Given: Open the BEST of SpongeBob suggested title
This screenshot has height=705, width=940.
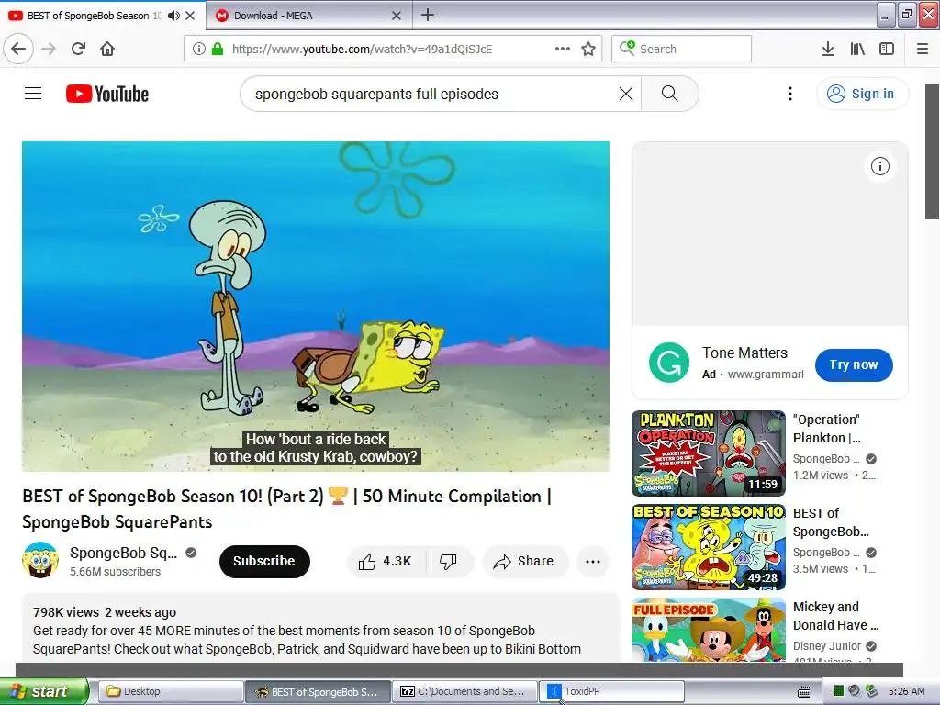Looking at the screenshot, I should [x=830, y=522].
